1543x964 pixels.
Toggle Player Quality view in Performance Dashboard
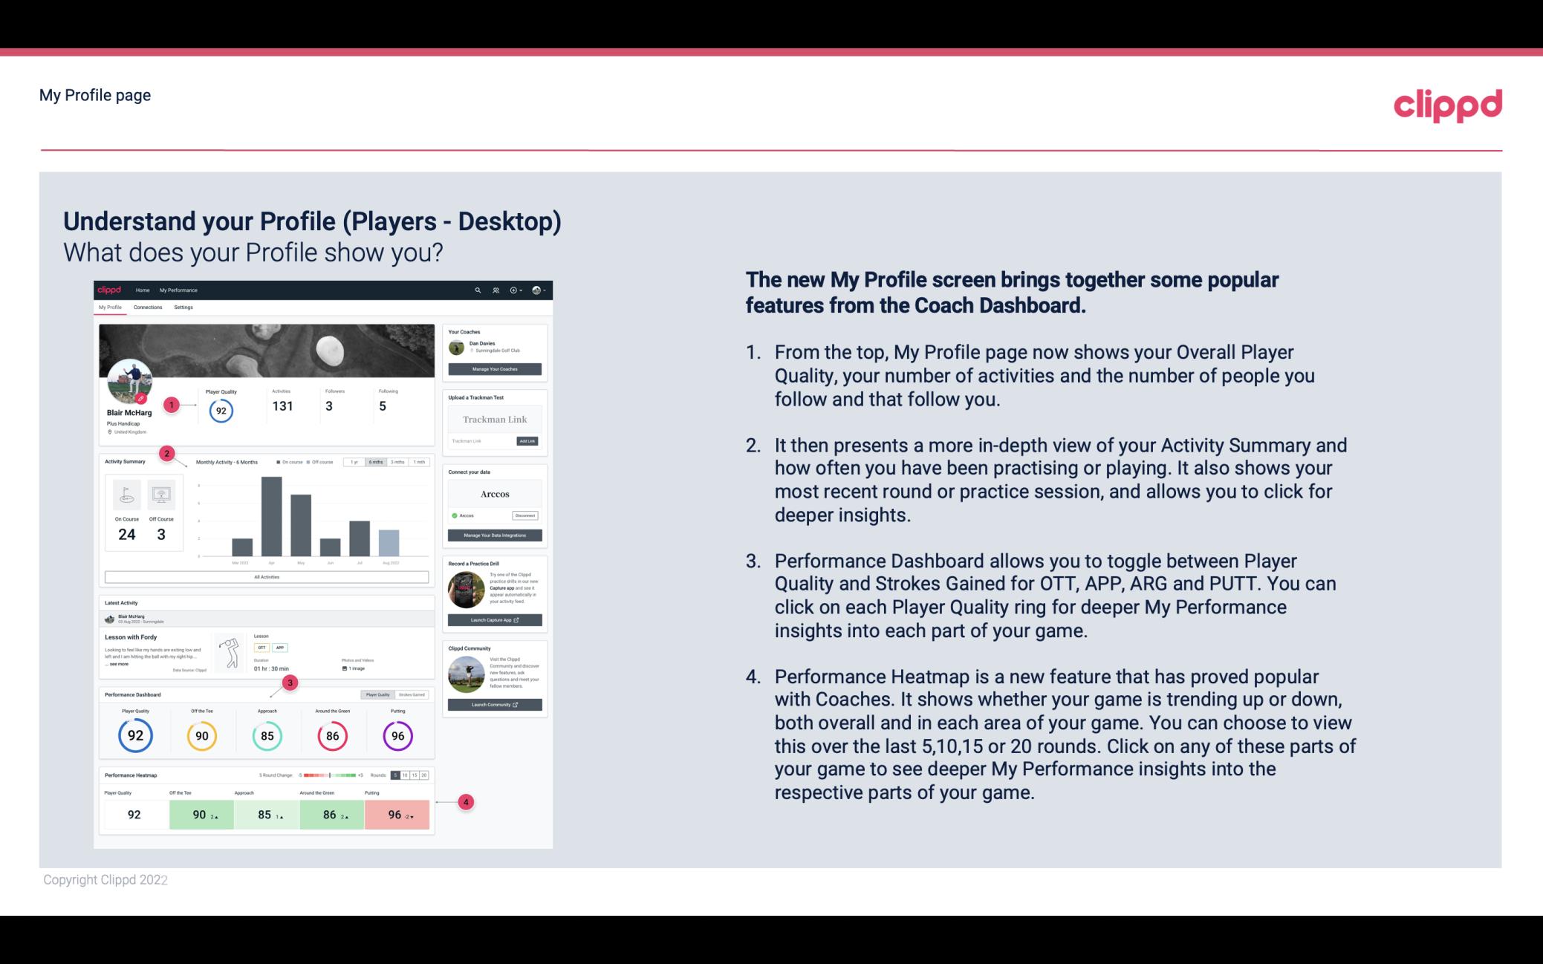tap(377, 694)
